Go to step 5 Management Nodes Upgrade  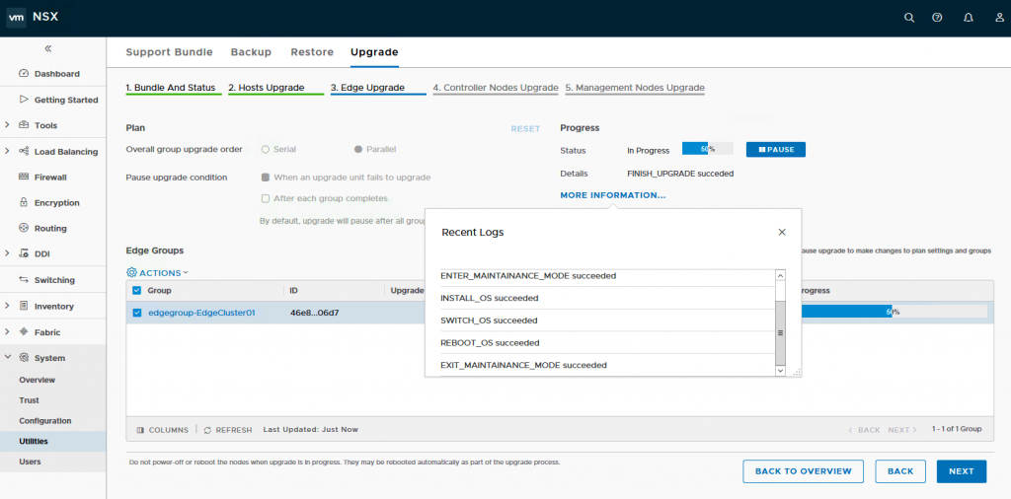pos(635,88)
